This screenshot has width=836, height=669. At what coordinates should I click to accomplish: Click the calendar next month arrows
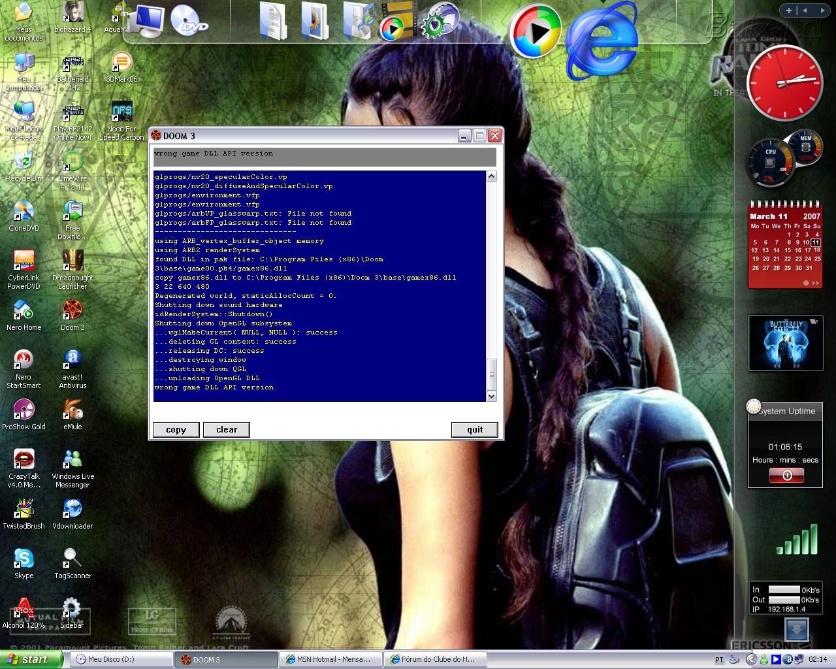tap(814, 283)
